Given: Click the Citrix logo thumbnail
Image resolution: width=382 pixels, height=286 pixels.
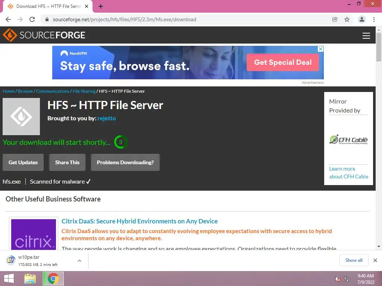Looking at the screenshot, I should [34, 234].
